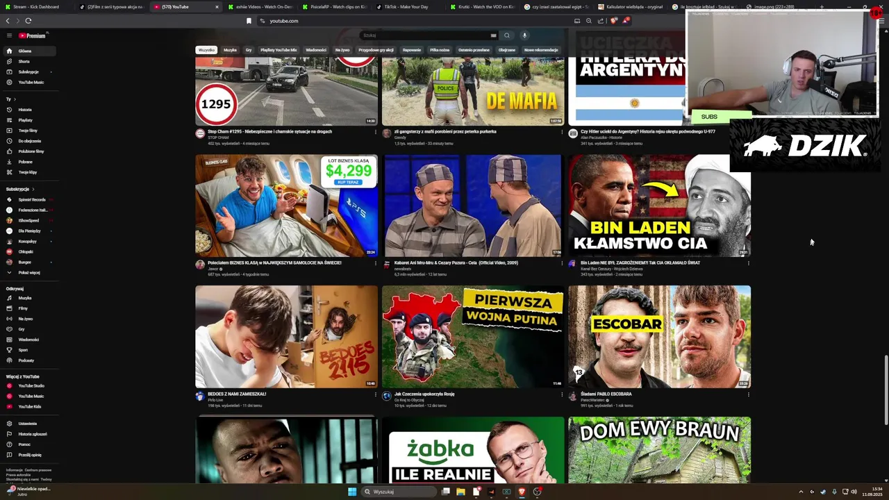The height and width of the screenshot is (500, 889).
Task: Open Polubione filmy liked videos
Action: [31, 151]
